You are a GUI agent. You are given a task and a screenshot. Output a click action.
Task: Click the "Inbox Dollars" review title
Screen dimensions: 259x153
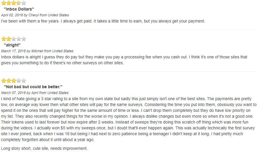click(x=19, y=9)
